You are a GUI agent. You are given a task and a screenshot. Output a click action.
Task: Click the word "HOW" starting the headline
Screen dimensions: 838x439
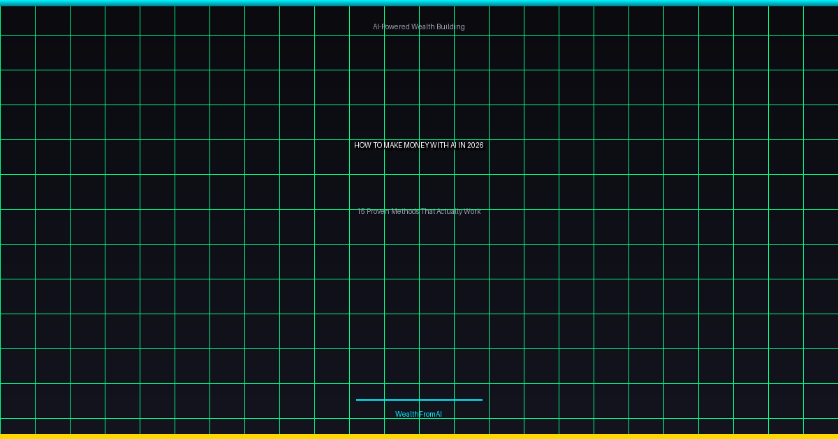tap(363, 146)
